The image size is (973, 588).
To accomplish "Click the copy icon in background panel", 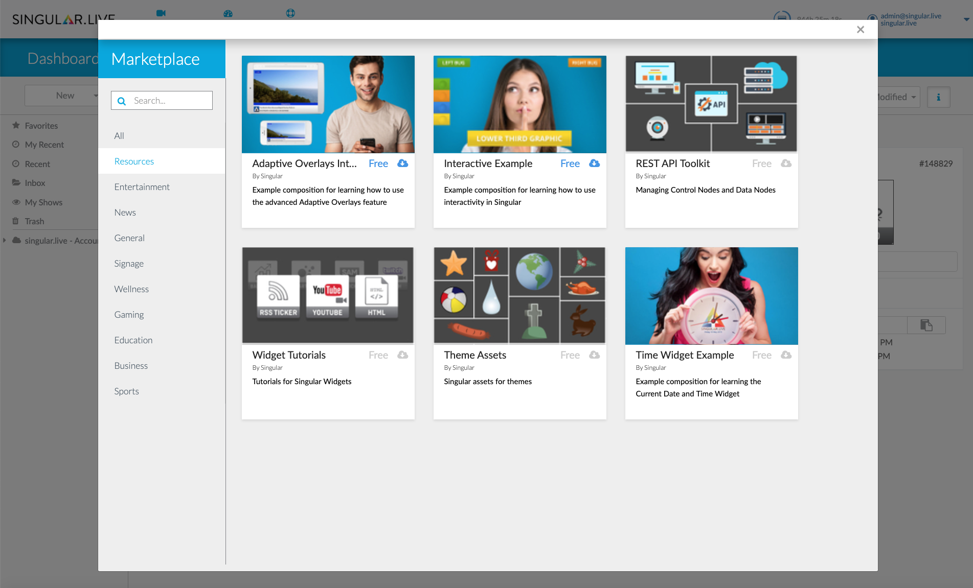I will 926,325.
